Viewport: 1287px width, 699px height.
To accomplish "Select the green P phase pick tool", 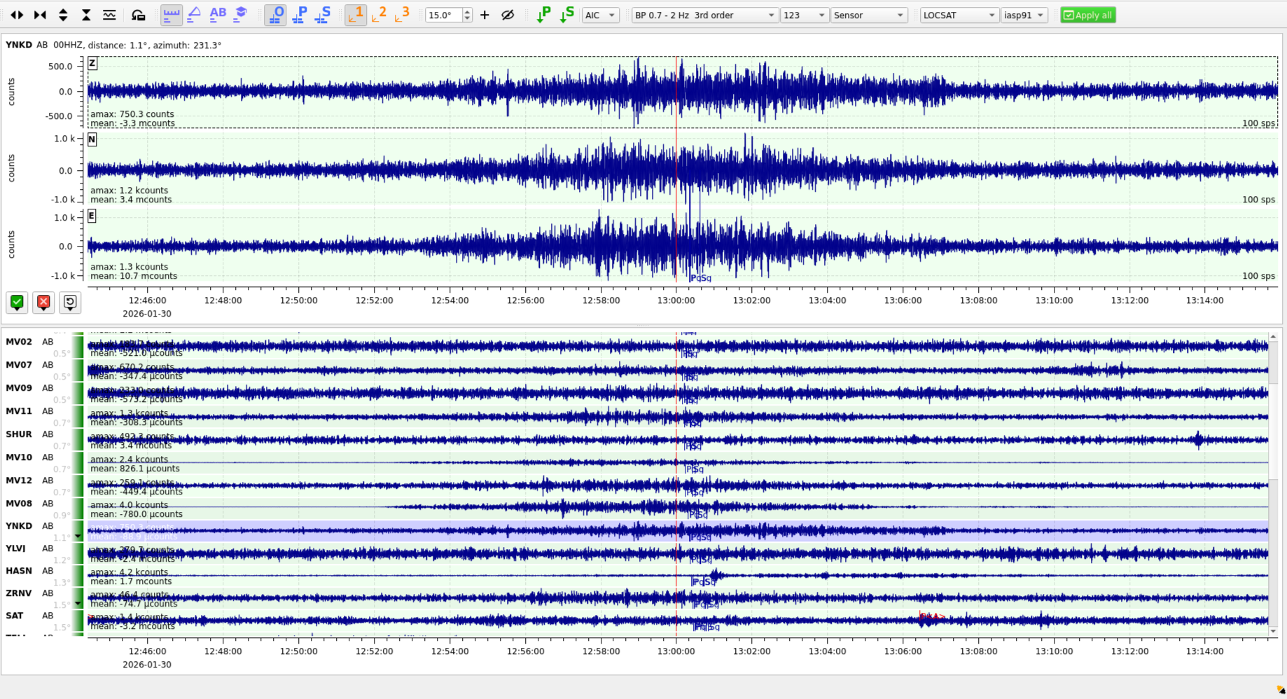I will 543,15.
